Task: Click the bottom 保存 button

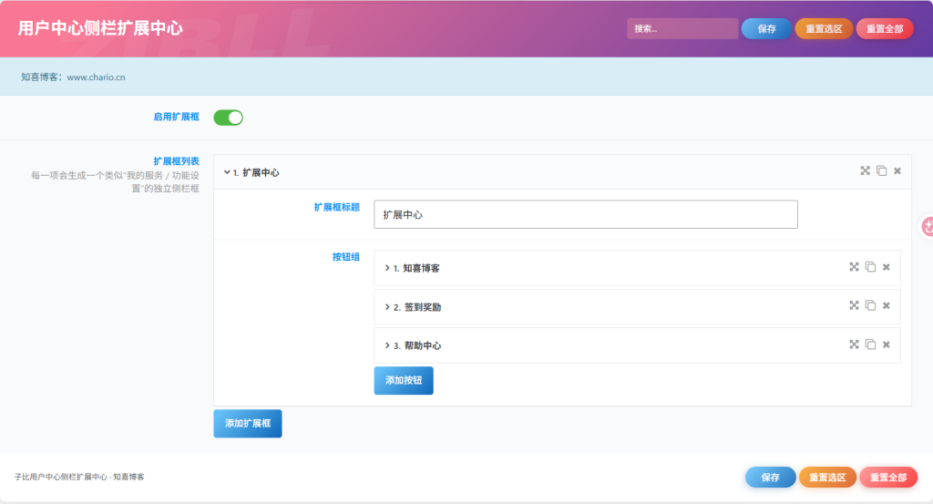Action: [770, 478]
